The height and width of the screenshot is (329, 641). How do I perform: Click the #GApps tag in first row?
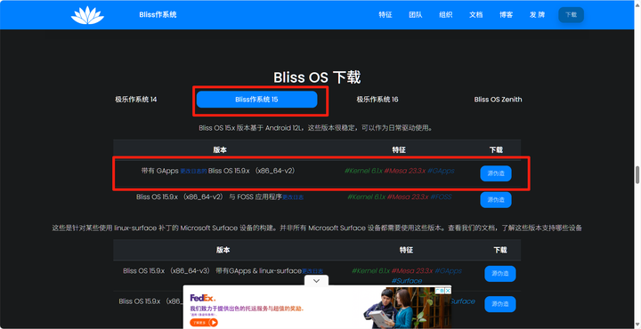(x=441, y=171)
